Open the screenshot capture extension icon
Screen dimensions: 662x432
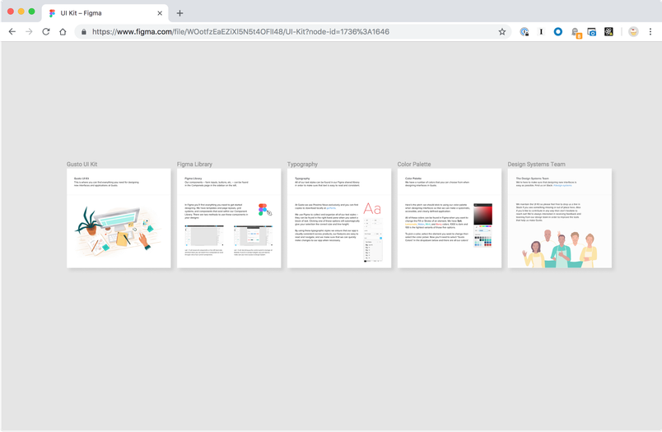point(592,31)
